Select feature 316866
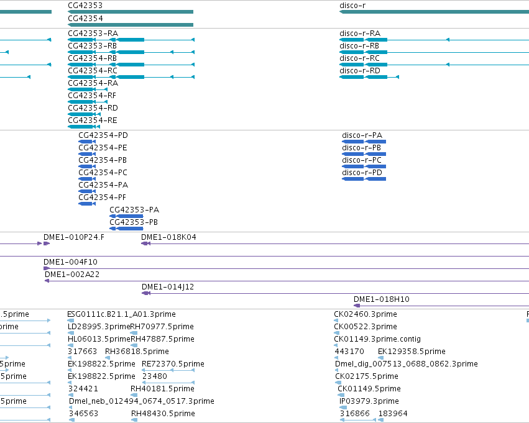This screenshot has width=529, height=423. 357,420
